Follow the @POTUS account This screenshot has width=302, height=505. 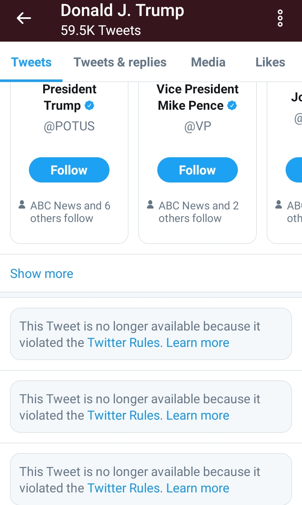(69, 170)
